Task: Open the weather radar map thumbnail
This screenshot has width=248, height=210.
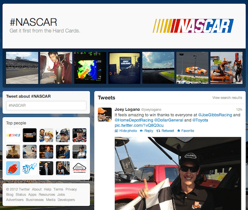Action: 90,68
